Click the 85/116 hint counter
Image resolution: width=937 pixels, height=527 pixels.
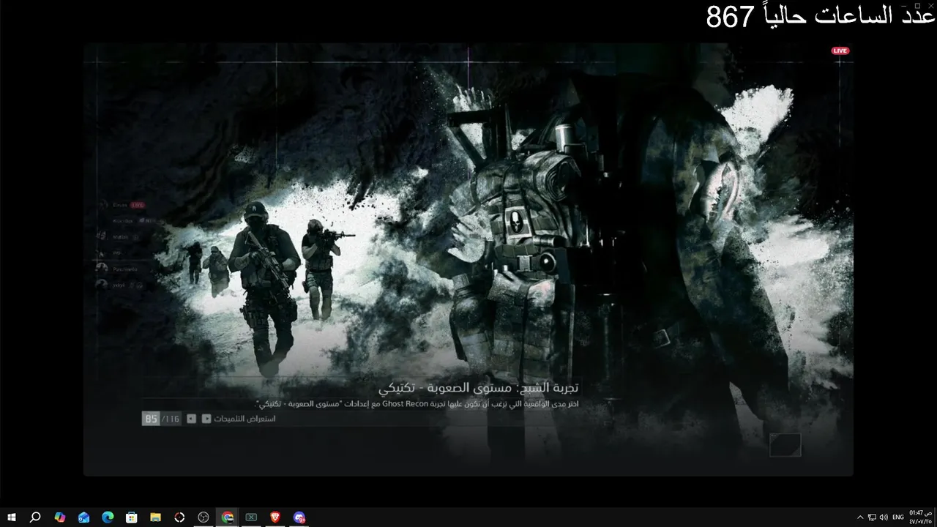[161, 419]
